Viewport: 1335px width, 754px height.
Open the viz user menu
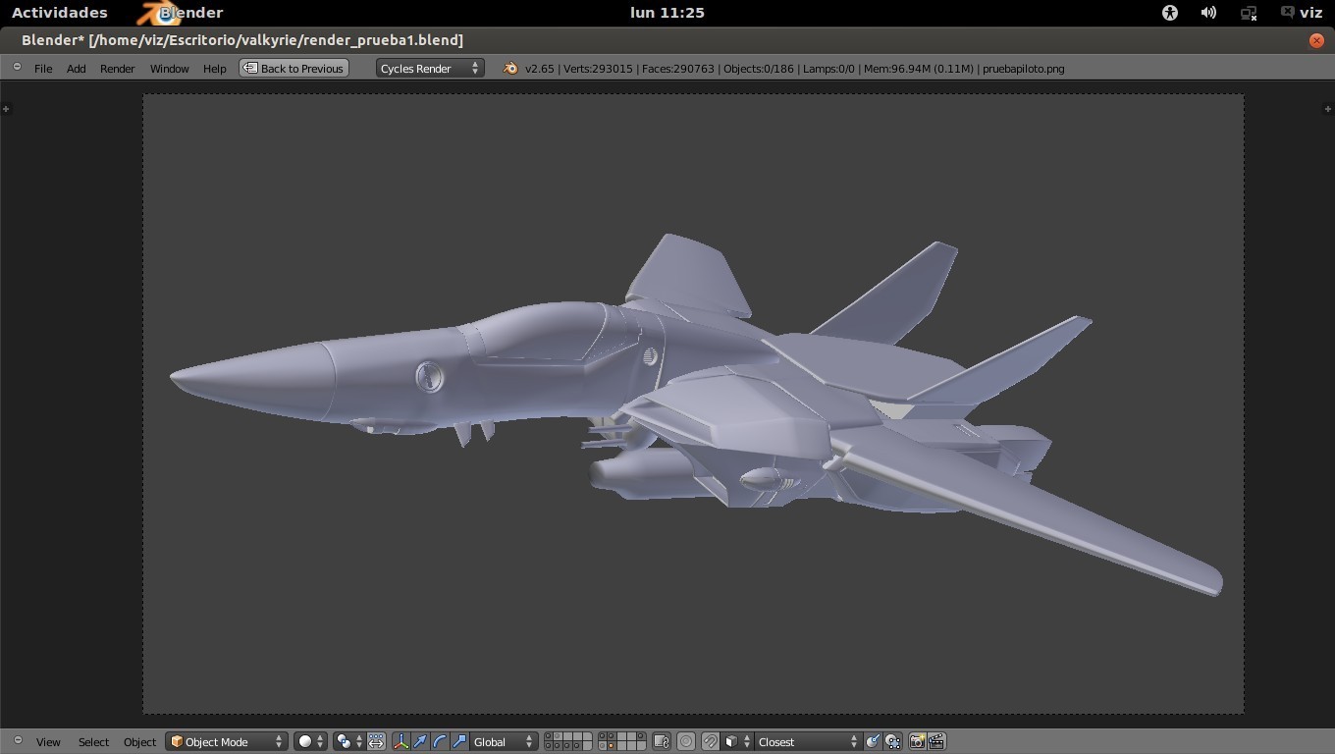1302,13
